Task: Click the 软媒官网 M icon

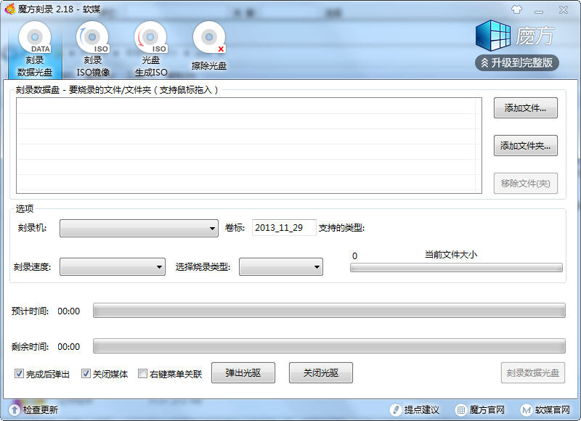Action: (x=526, y=409)
